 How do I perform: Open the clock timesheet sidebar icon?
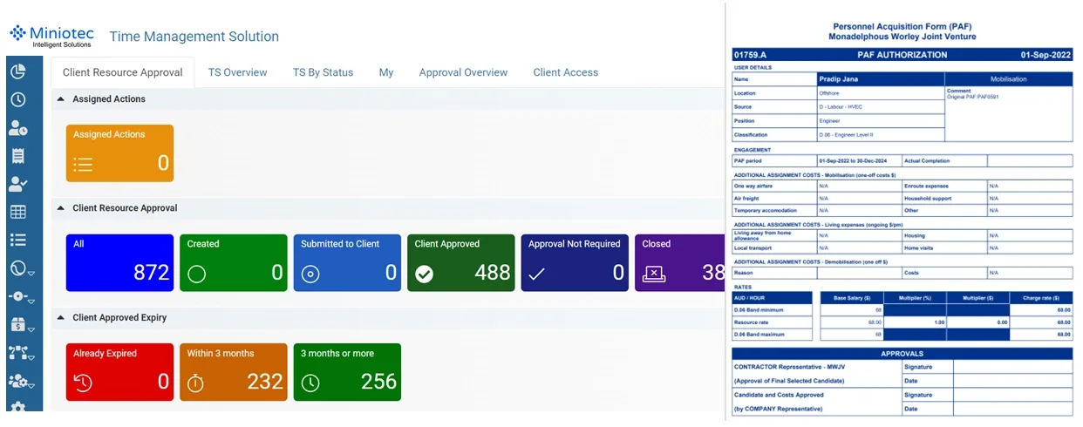click(x=17, y=99)
